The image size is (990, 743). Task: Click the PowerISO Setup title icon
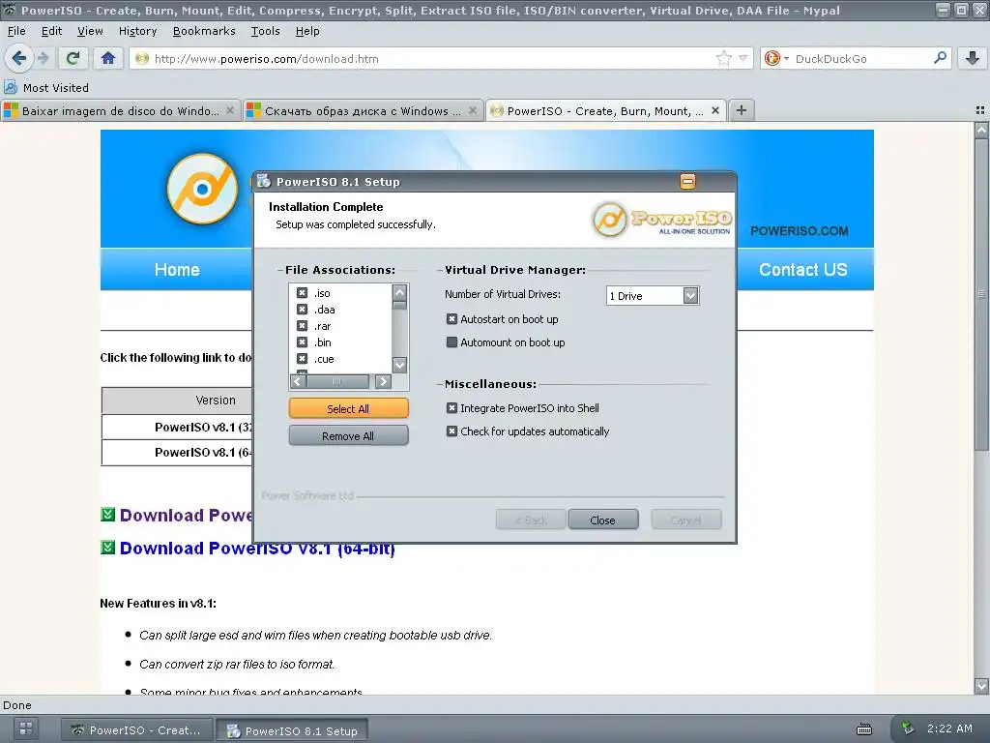tap(264, 181)
